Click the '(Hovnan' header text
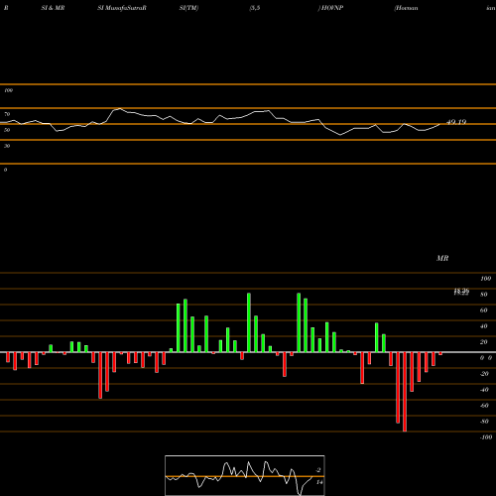 [x=406, y=8]
